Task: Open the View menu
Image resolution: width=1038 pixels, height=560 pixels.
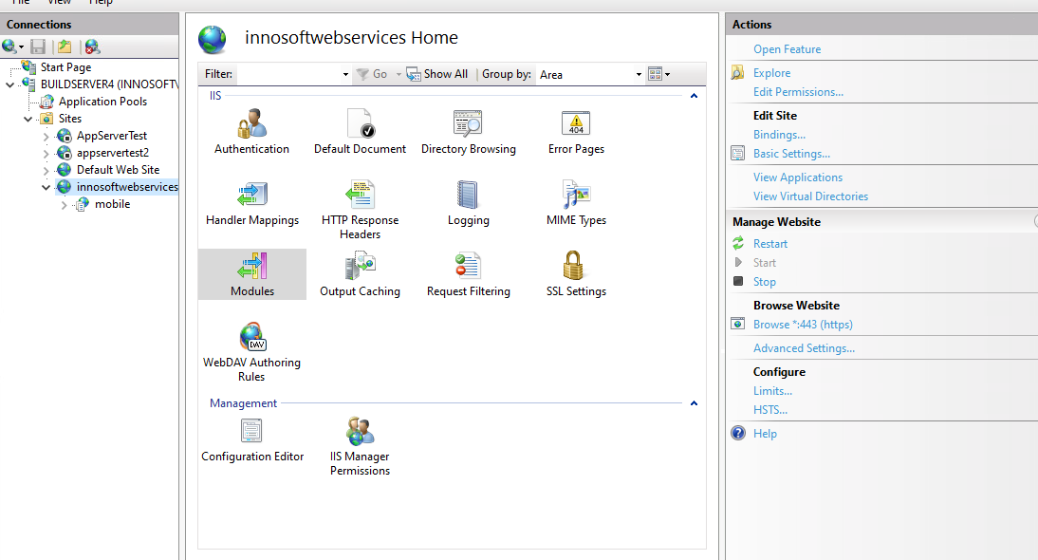Action: click(59, 3)
